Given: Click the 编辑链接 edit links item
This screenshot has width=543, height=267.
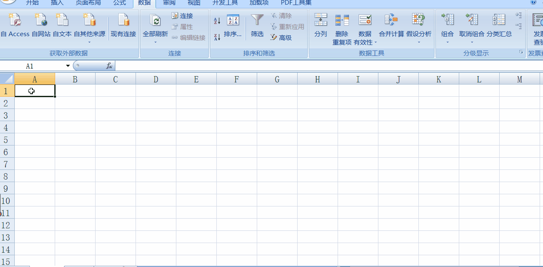Looking at the screenshot, I should [x=189, y=38].
